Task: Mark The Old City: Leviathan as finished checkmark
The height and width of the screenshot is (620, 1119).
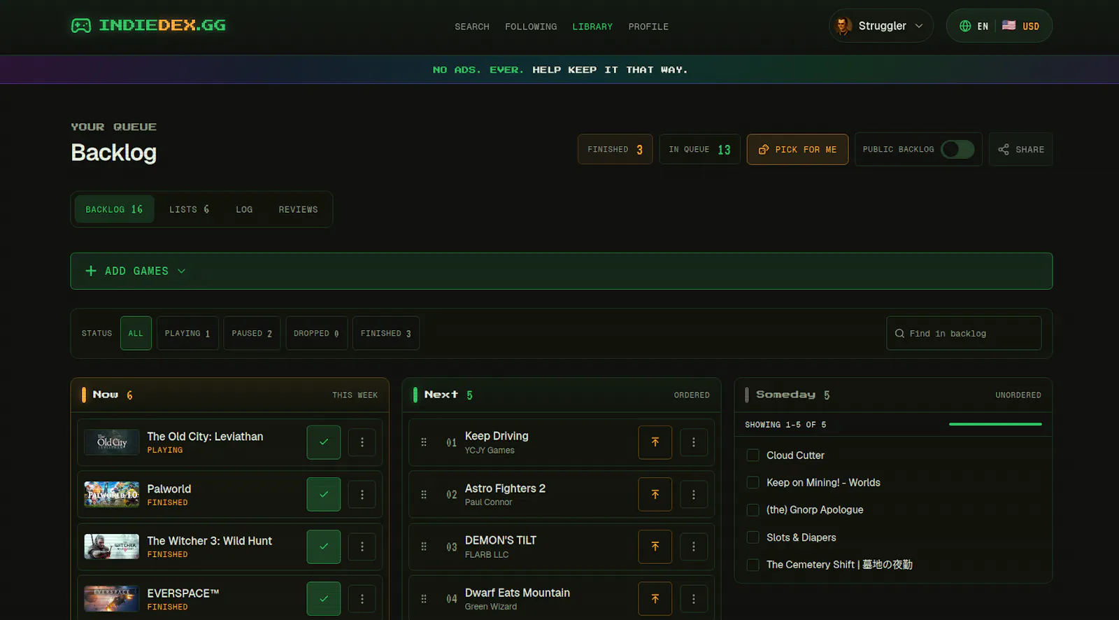Action: (324, 442)
